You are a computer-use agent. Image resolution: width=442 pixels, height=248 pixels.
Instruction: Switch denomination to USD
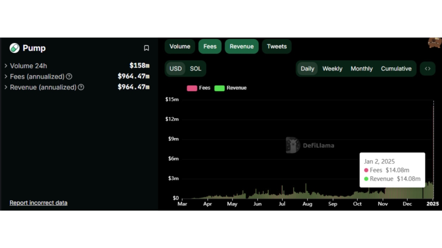tap(176, 68)
